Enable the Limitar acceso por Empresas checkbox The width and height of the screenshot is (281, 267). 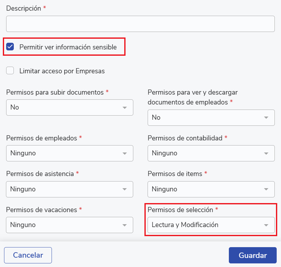(10, 71)
